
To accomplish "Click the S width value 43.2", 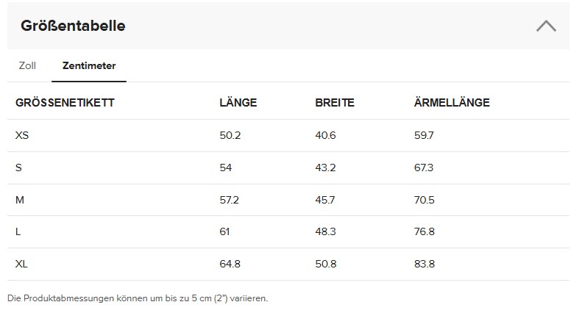I will pos(325,168).
